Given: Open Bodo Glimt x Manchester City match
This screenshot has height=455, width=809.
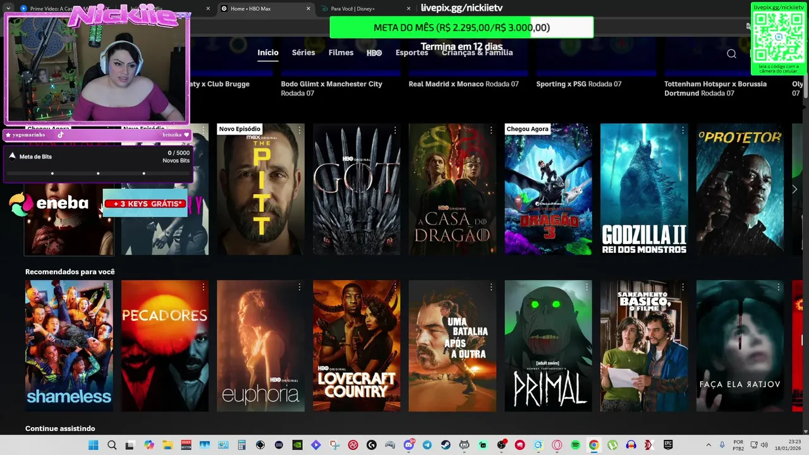Looking at the screenshot, I should (x=331, y=88).
